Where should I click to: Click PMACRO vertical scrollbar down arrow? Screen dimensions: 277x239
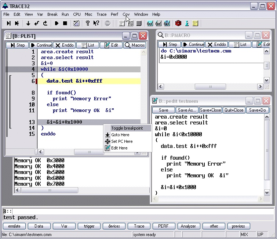(x=266, y=80)
